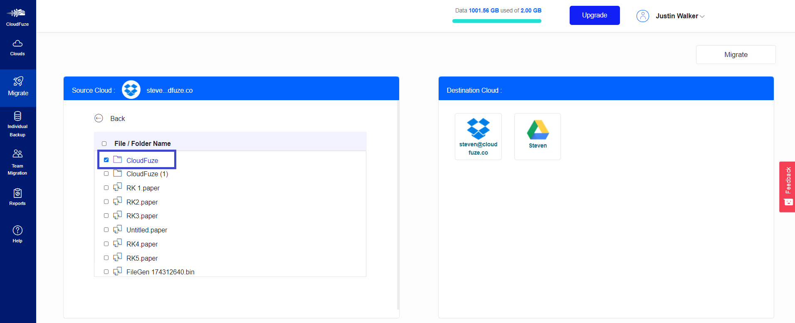Click the RK5.paper file icon

coord(118,257)
